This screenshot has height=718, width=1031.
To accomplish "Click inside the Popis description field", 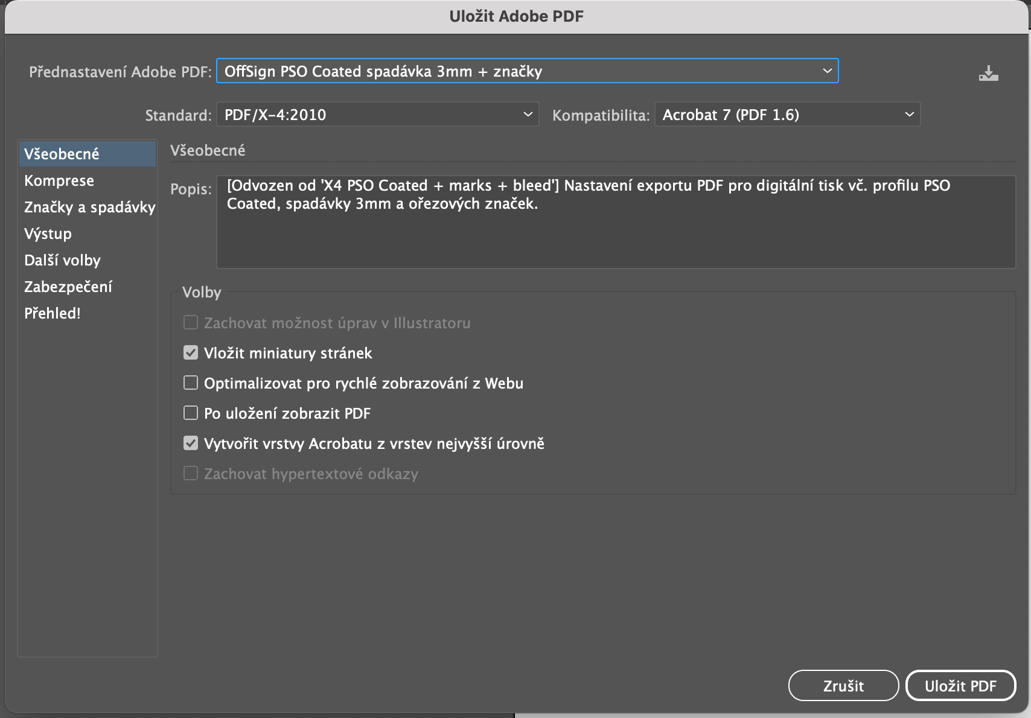I will pyautogui.click(x=616, y=222).
